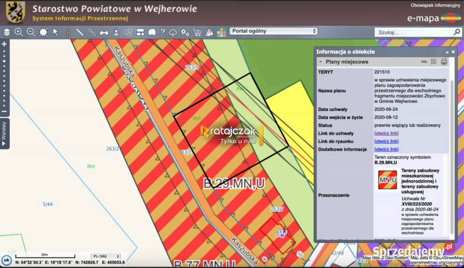Click a dot on the zoom level slider
The image size is (464, 268).
(x=4, y=61)
